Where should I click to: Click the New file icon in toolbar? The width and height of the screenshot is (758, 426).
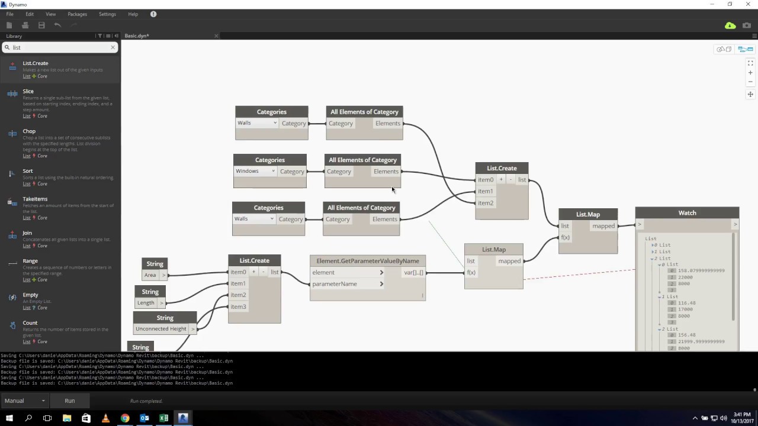pyautogui.click(x=9, y=25)
